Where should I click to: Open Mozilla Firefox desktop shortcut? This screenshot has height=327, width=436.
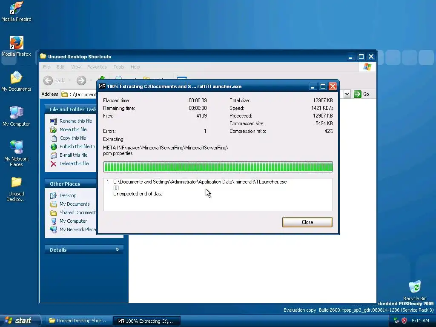16,46
